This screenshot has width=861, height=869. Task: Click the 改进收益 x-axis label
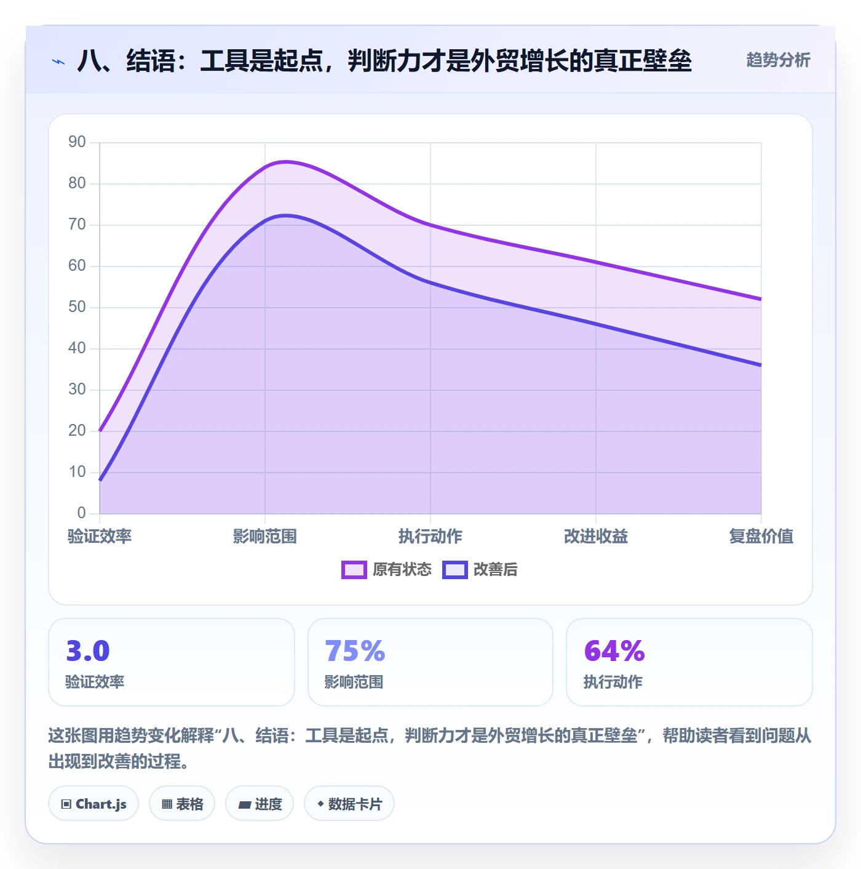coord(596,536)
